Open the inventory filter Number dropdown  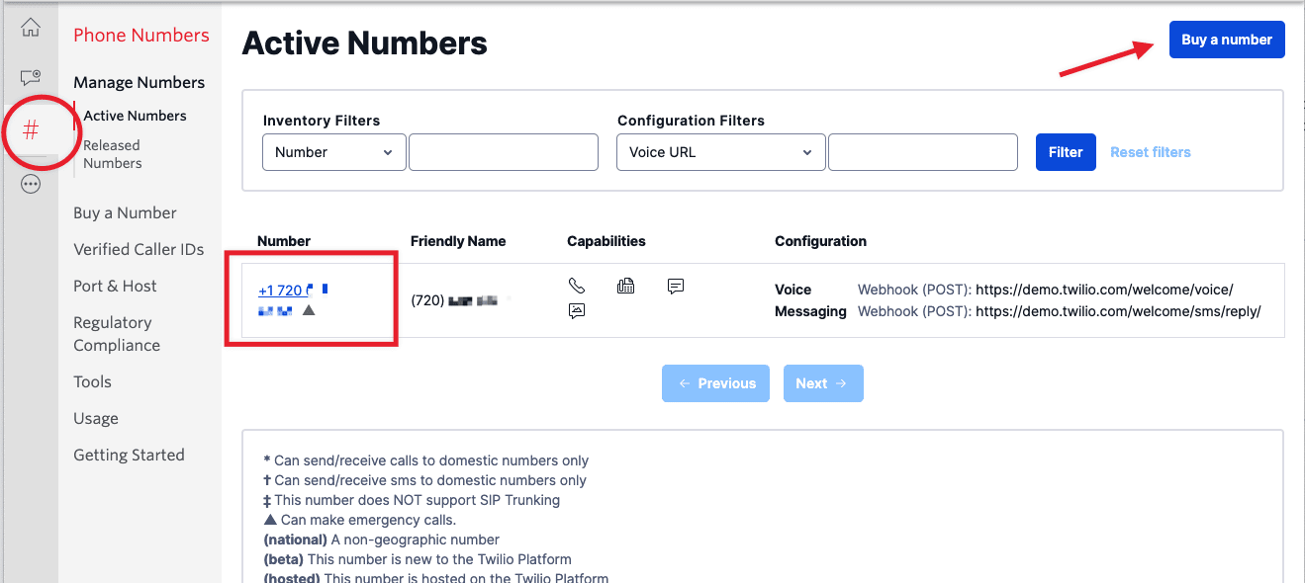[x=333, y=151]
